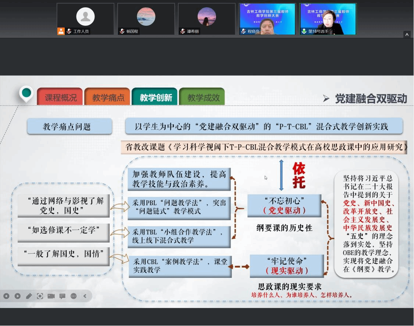Screen dimensions: 414x326
Task: Click the 牢记使命 (现实驱动) box
Action: pos(287,266)
